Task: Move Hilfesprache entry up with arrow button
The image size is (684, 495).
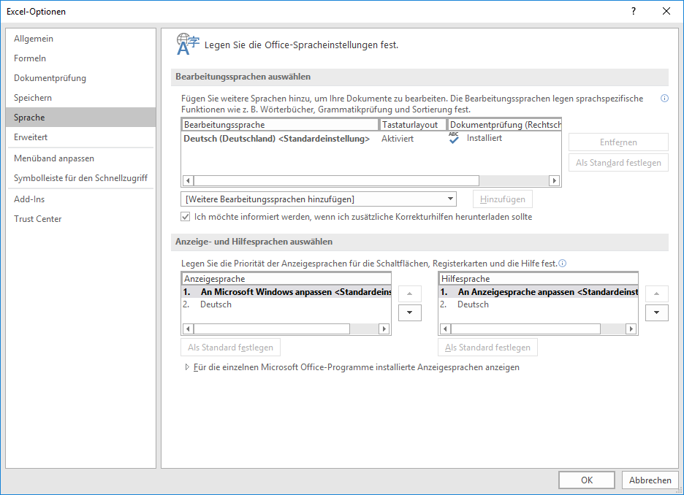Action: (x=656, y=293)
